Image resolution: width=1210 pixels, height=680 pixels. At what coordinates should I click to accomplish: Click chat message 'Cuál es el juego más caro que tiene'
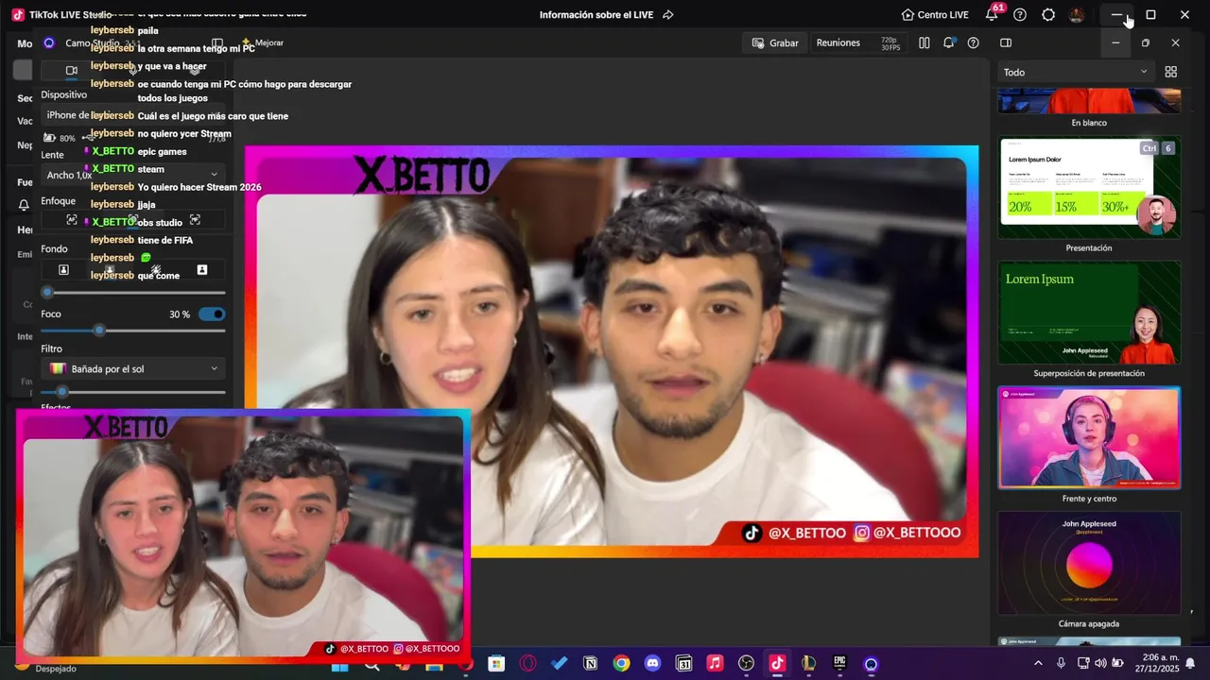213,116
